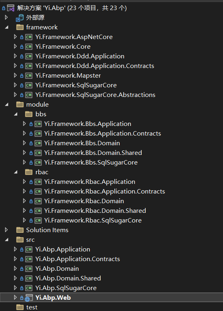Click the Visual Studio solution icon
The image size is (223, 311).
tap(11, 8)
